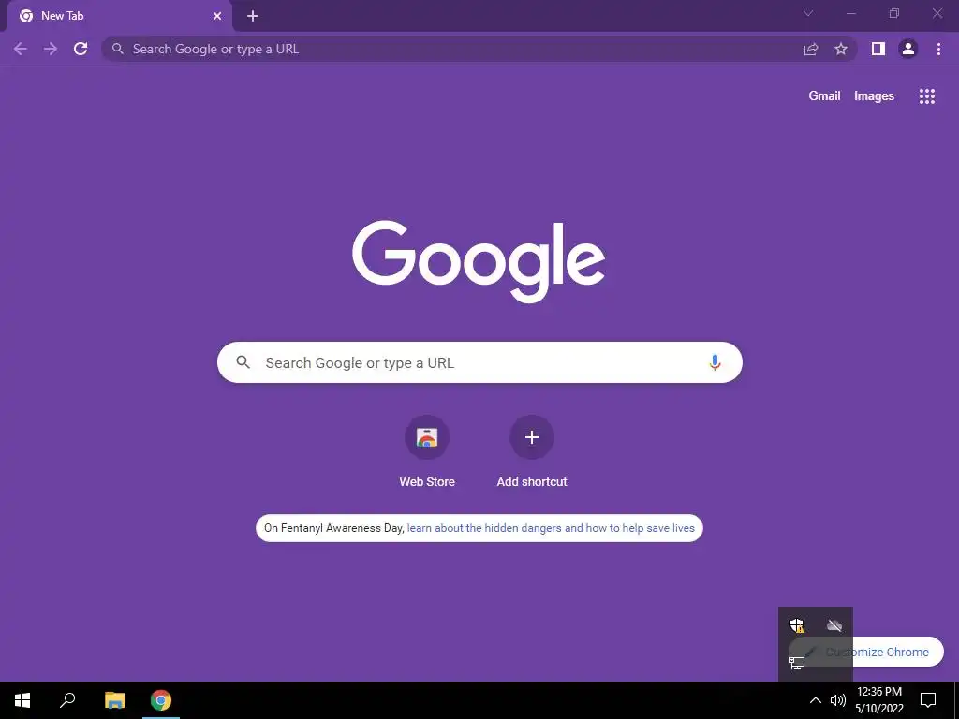The image size is (959, 719).
Task: Open a new tab with the plus button
Action: (253, 16)
